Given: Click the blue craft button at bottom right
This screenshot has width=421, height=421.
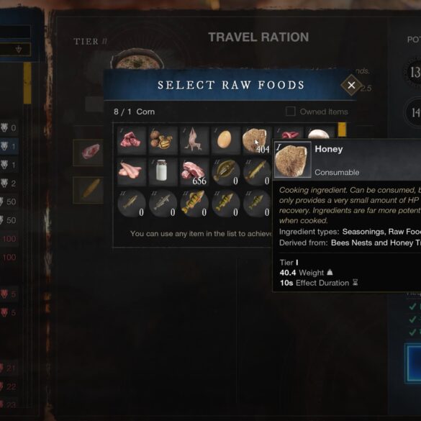Looking at the screenshot, I should (x=414, y=363).
